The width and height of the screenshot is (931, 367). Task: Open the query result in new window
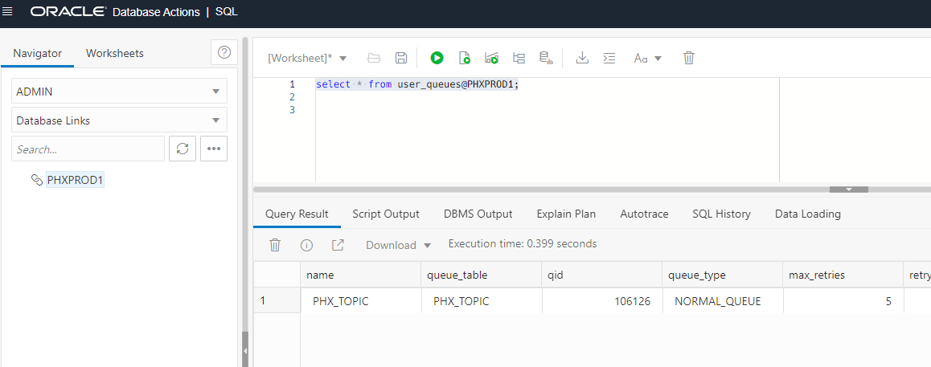[338, 245]
